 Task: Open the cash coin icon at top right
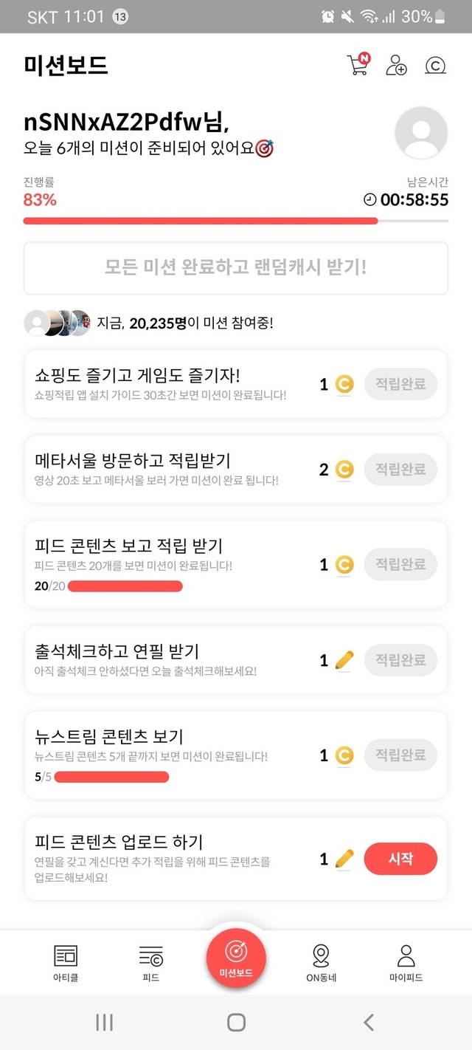click(436, 65)
